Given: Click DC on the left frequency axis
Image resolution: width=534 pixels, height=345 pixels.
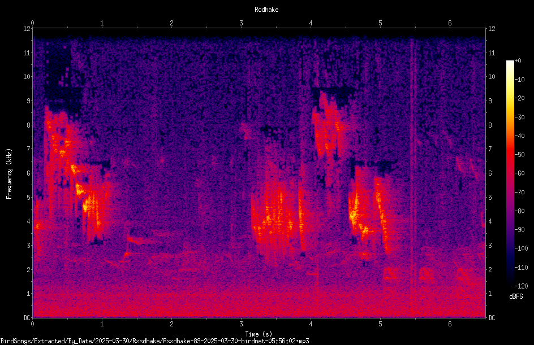Looking at the screenshot, I should tap(27, 318).
